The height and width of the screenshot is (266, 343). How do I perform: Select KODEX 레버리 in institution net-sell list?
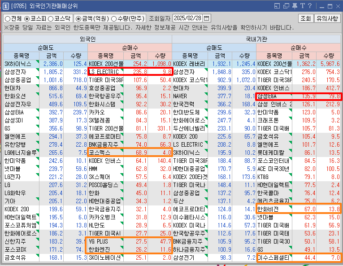click(x=189, y=64)
